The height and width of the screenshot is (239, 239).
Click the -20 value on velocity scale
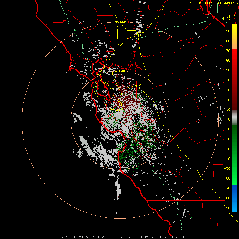click(x=227, y=139)
